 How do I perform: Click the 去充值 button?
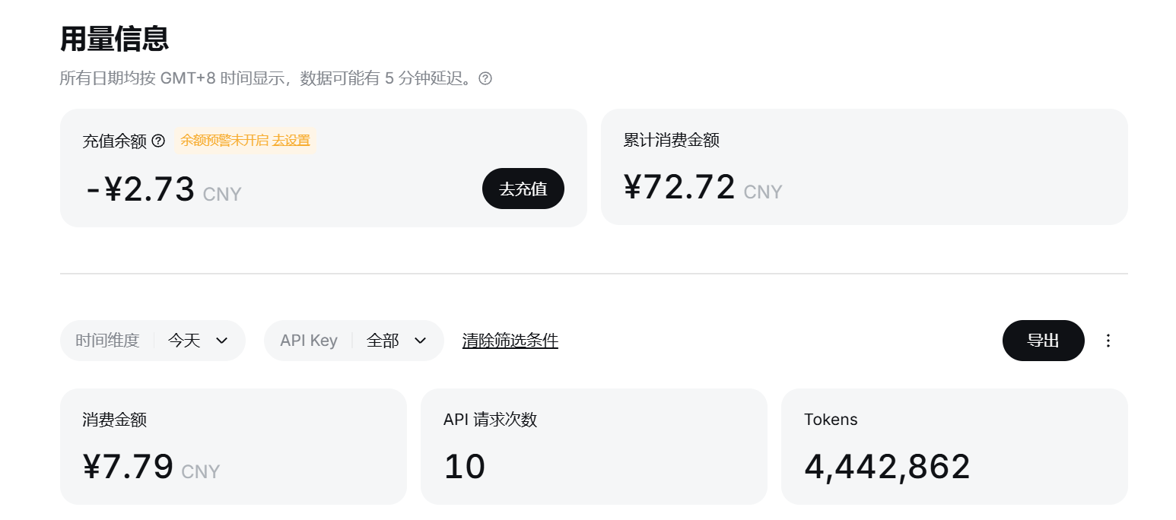point(523,189)
